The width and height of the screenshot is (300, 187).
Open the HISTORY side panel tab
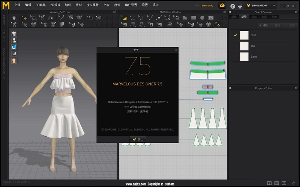pos(4,35)
